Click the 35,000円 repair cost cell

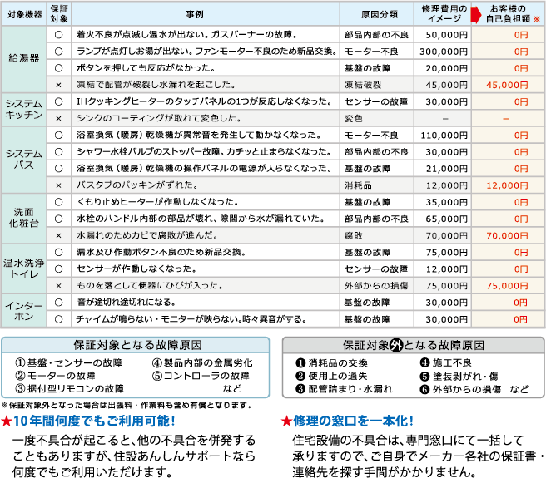click(x=443, y=202)
